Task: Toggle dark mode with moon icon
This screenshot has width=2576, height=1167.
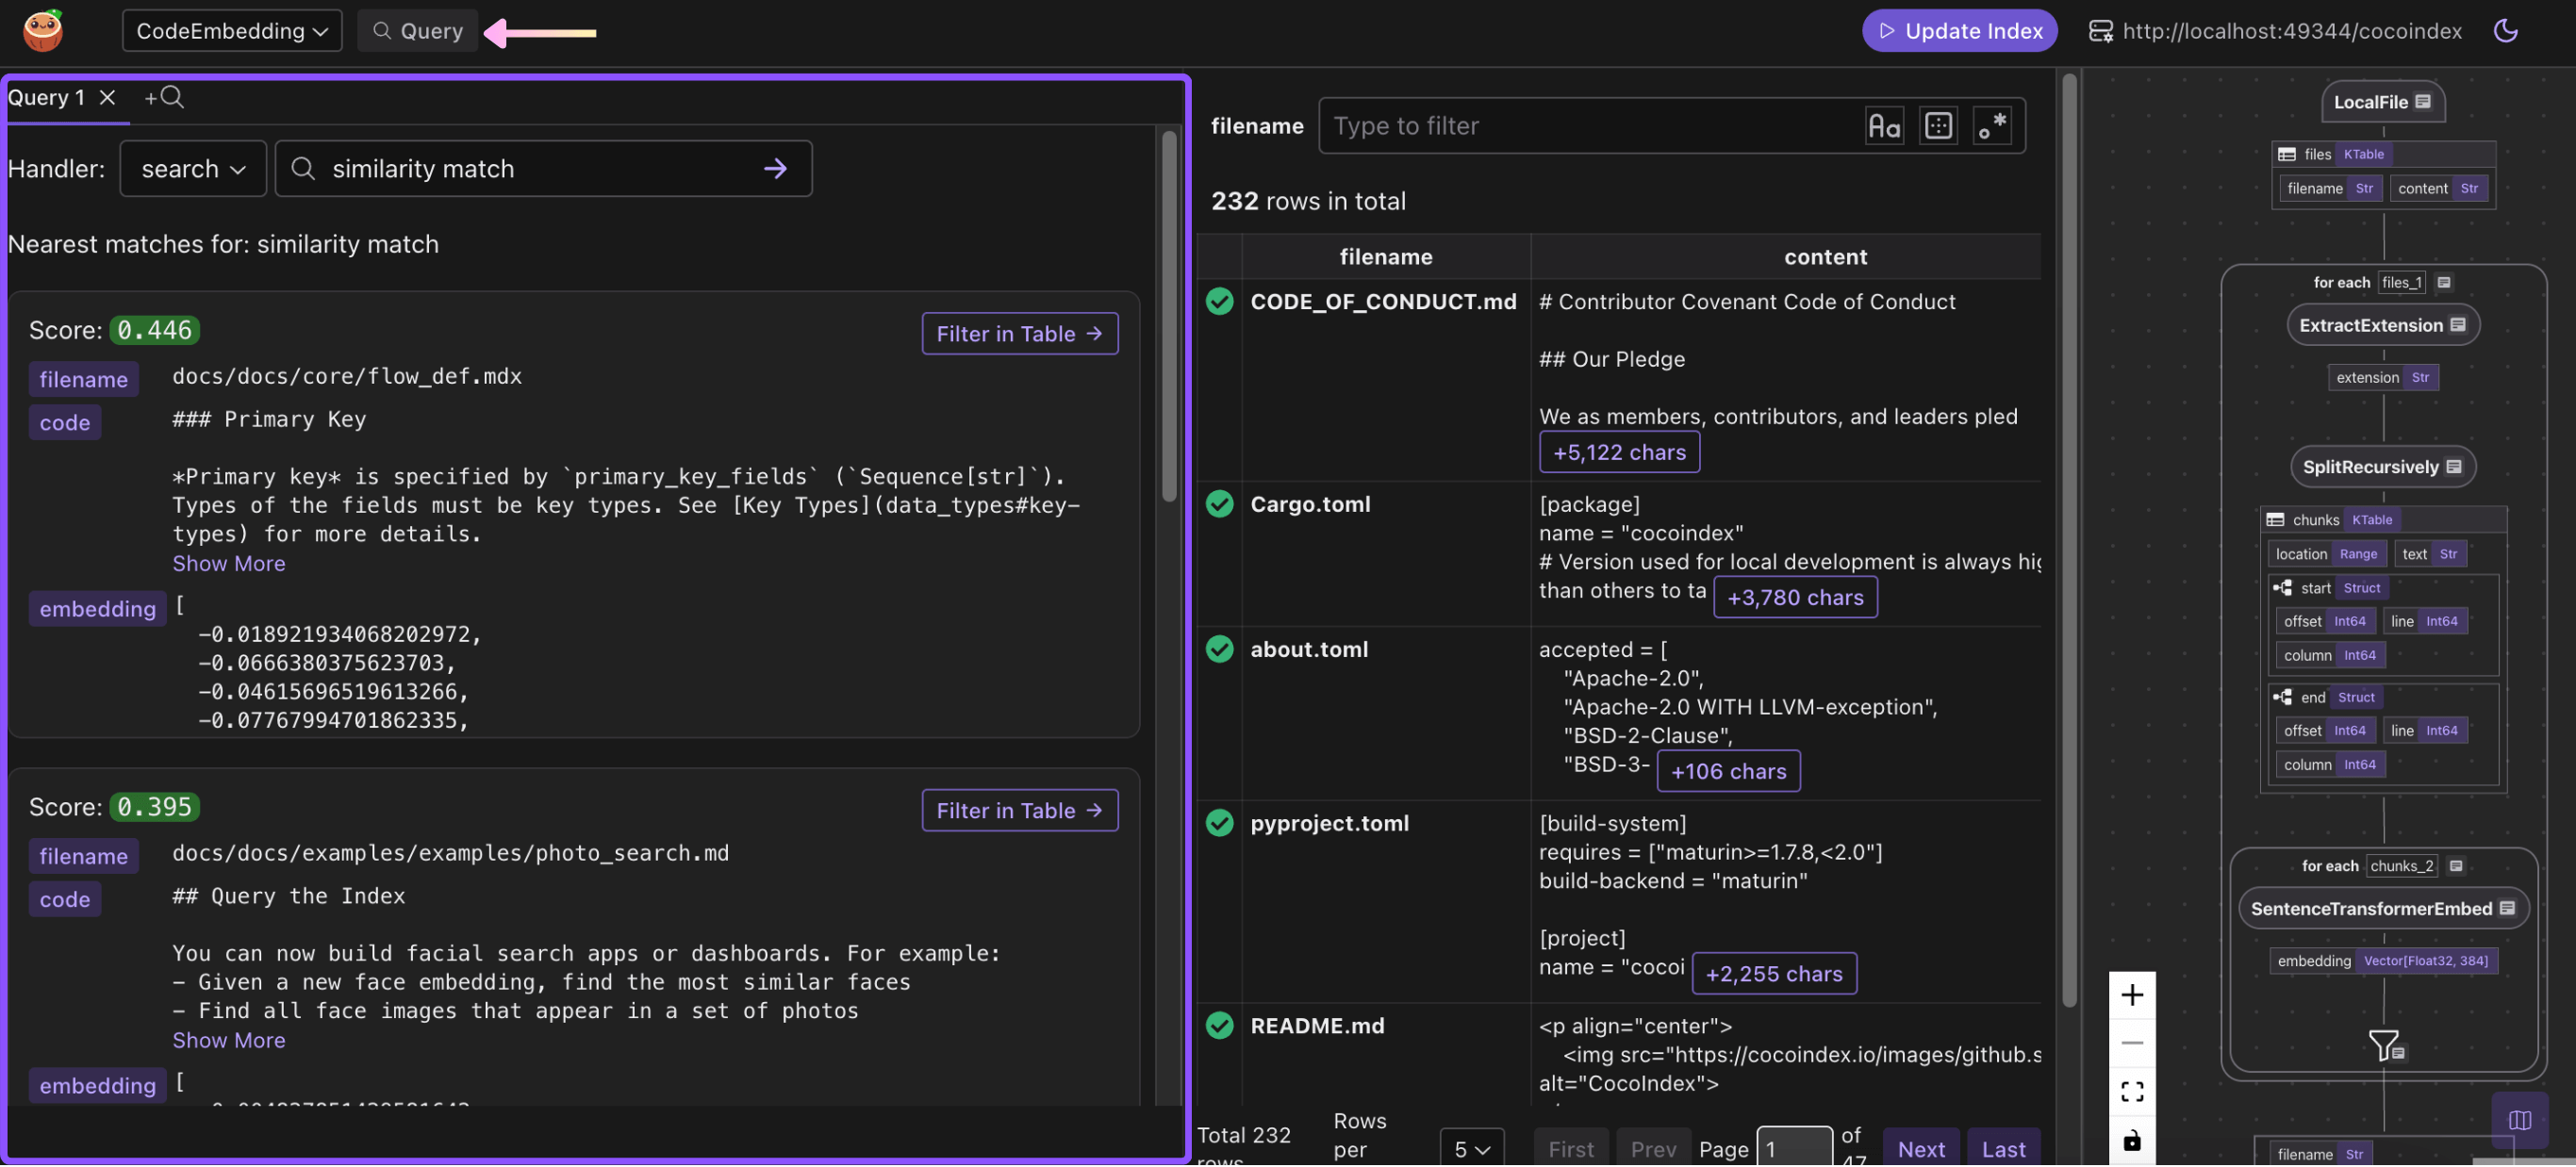Action: coord(2505,31)
